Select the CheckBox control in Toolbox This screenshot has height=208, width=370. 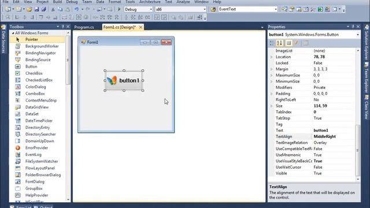[x=37, y=73]
